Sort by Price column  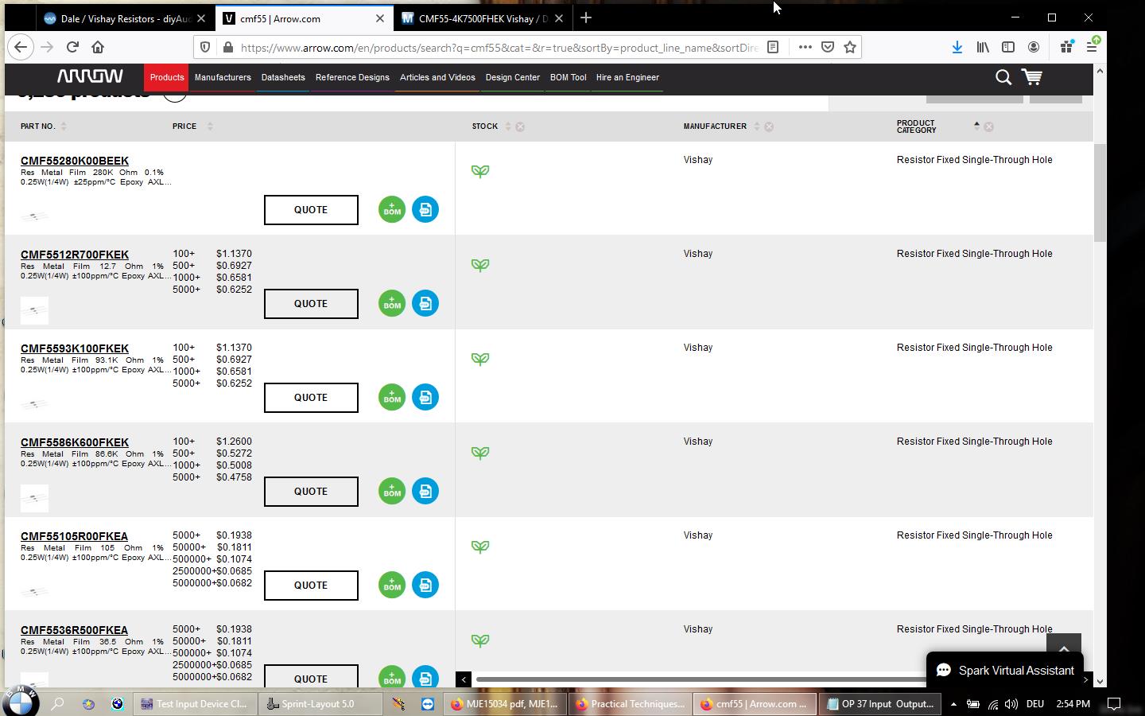coord(210,126)
